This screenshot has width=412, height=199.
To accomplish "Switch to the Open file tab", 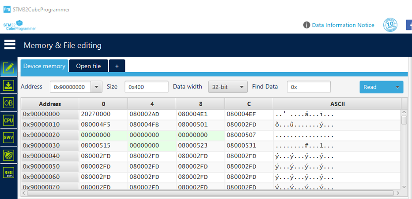I will (x=89, y=66).
